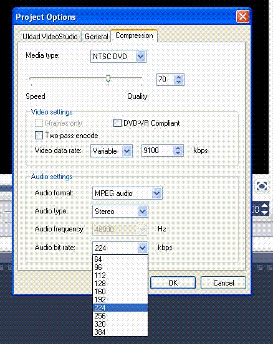Pick 256 from the audio bit rate options

coord(120,316)
